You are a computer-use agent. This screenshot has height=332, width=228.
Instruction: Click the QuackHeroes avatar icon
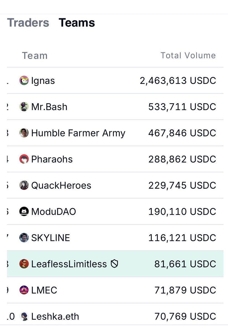[24, 185]
